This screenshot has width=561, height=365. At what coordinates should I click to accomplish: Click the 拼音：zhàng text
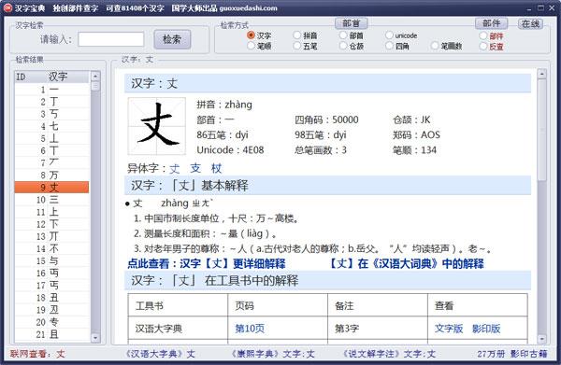tap(224, 105)
